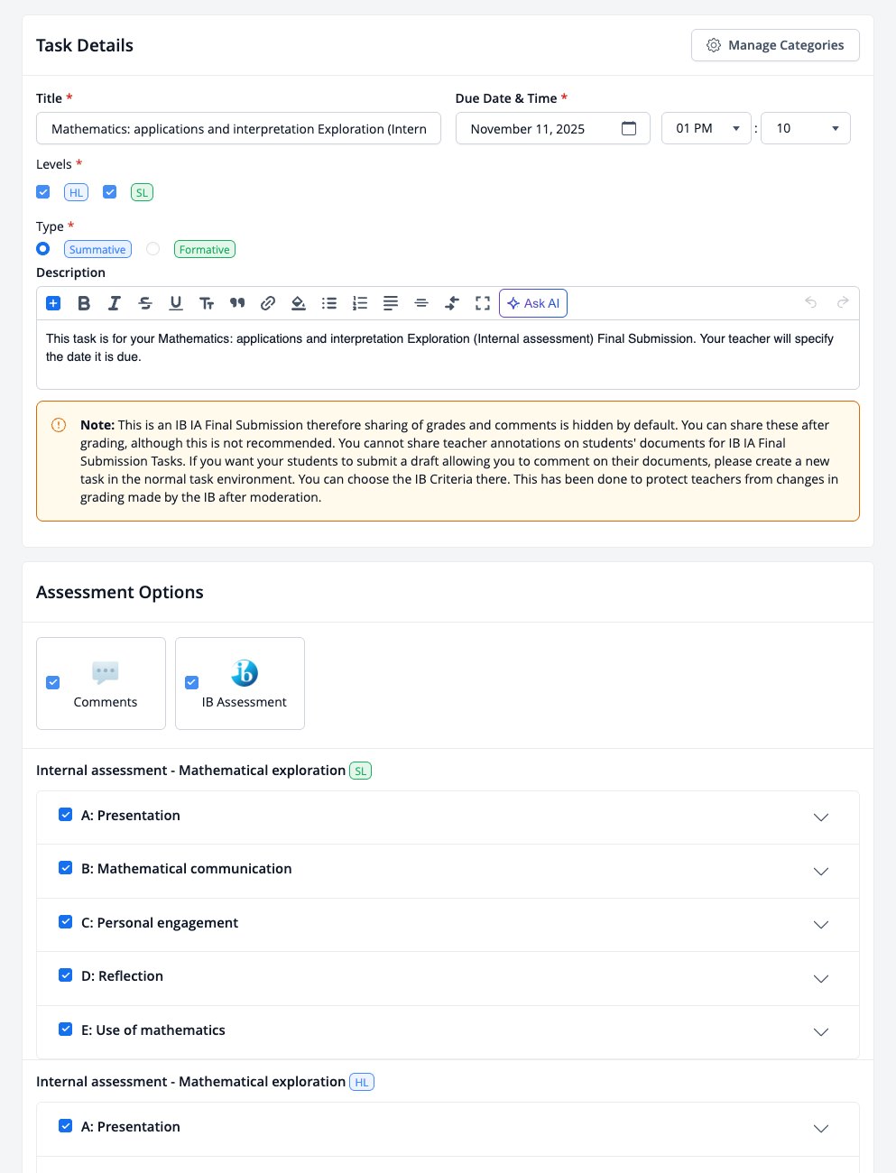
Task: Select the Formative type radio button
Action: 153,249
